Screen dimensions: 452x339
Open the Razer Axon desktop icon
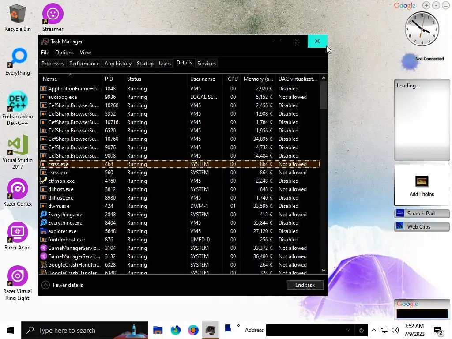[18, 237]
